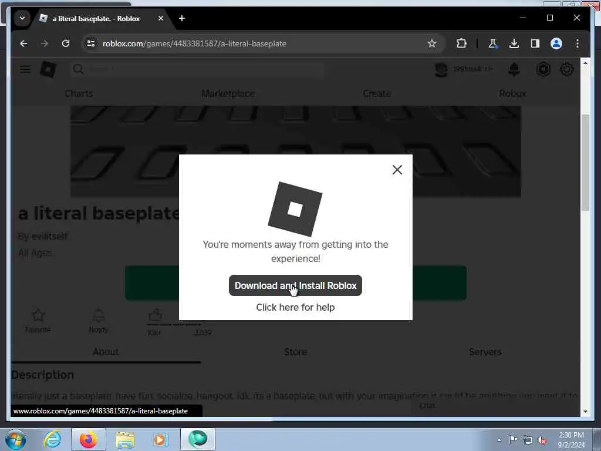The image size is (601, 451).
Task: Open File Explorer from taskbar
Action: pos(124,440)
